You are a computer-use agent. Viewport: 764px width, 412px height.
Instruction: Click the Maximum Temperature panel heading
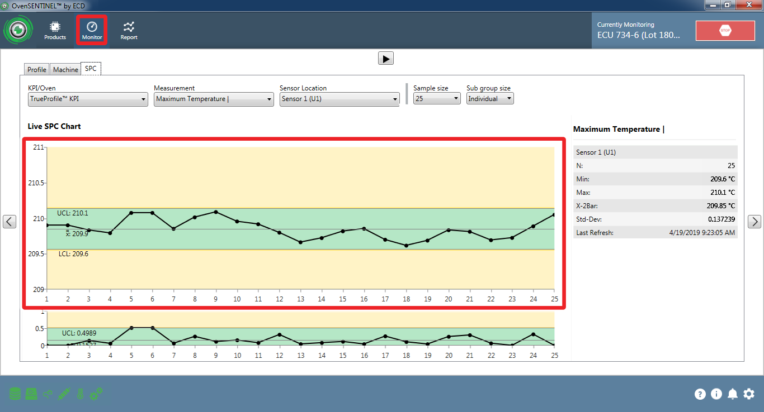619,129
